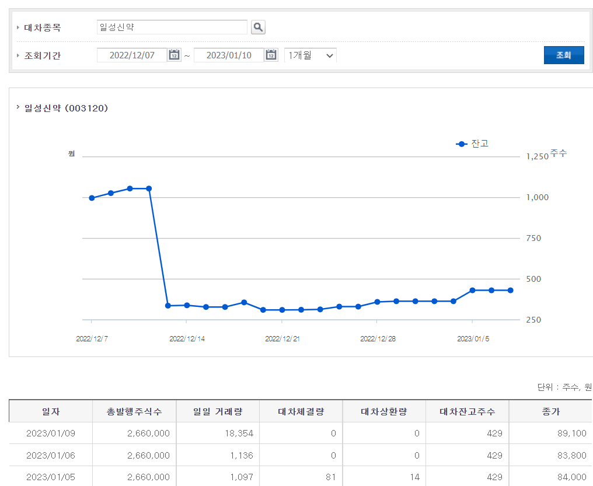This screenshot has height=486, width=593.
Task: Click the 2023/01/10 end date field
Action: 229,55
